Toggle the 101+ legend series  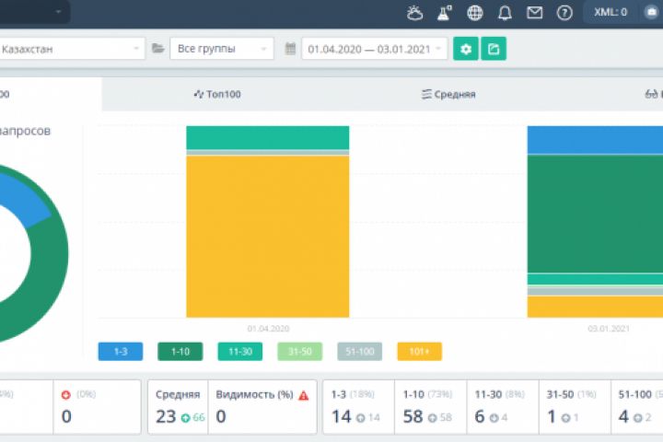click(x=420, y=352)
